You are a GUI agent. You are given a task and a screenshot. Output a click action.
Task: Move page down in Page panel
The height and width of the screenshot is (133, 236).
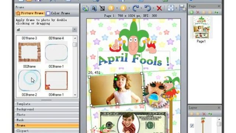coord(210,12)
